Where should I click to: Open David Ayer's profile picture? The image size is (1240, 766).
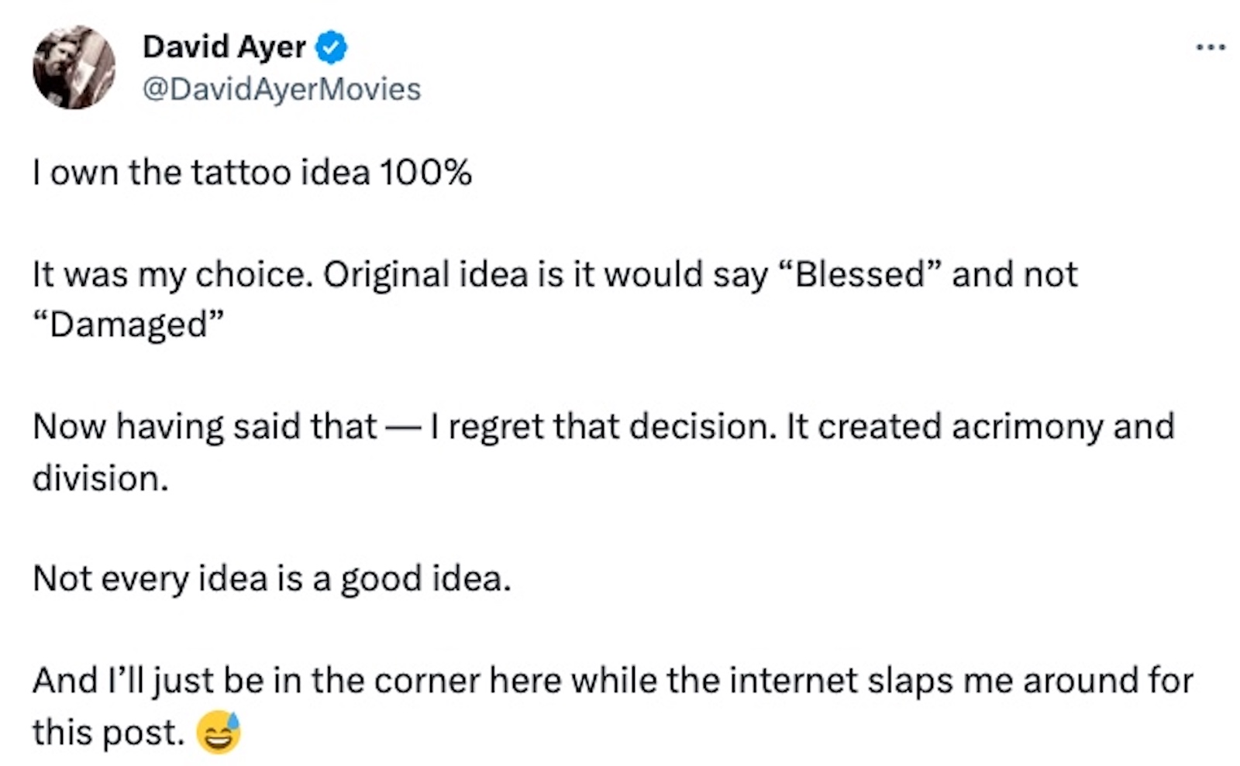tap(74, 67)
